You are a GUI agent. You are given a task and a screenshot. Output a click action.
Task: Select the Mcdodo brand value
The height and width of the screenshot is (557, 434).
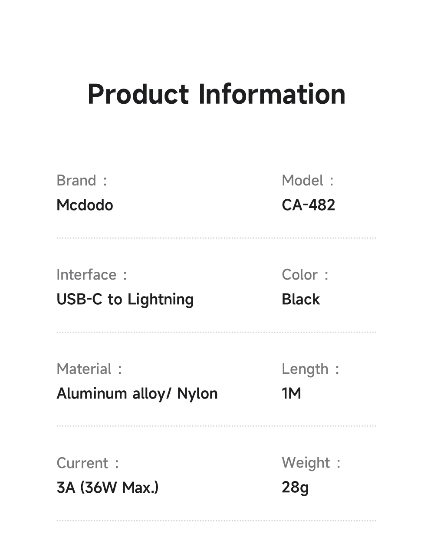tap(85, 205)
